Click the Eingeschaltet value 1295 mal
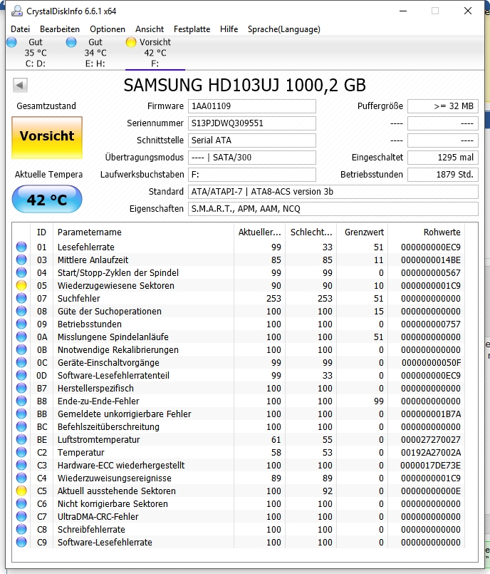The width and height of the screenshot is (490, 574). pyautogui.click(x=443, y=158)
